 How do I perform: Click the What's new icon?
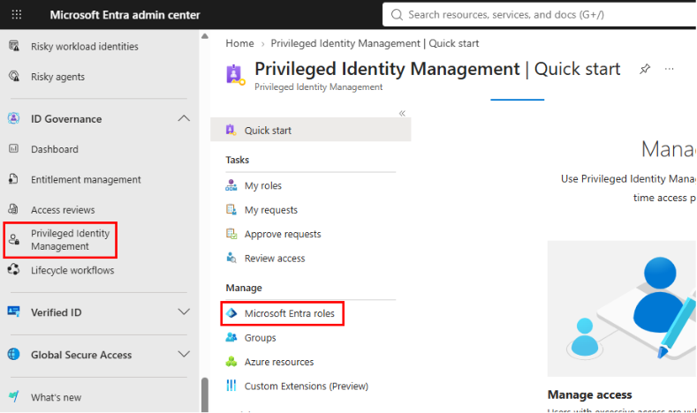point(14,396)
